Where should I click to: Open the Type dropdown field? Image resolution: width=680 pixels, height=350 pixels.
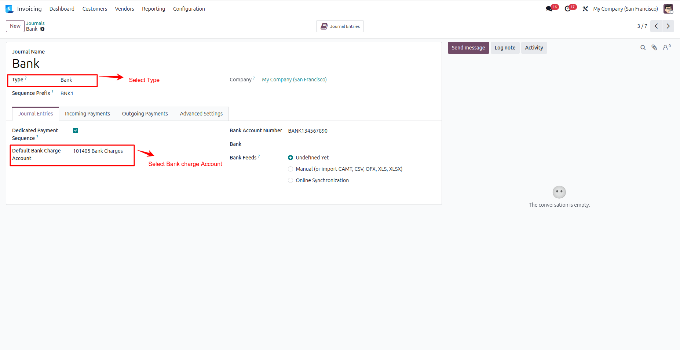coord(77,80)
